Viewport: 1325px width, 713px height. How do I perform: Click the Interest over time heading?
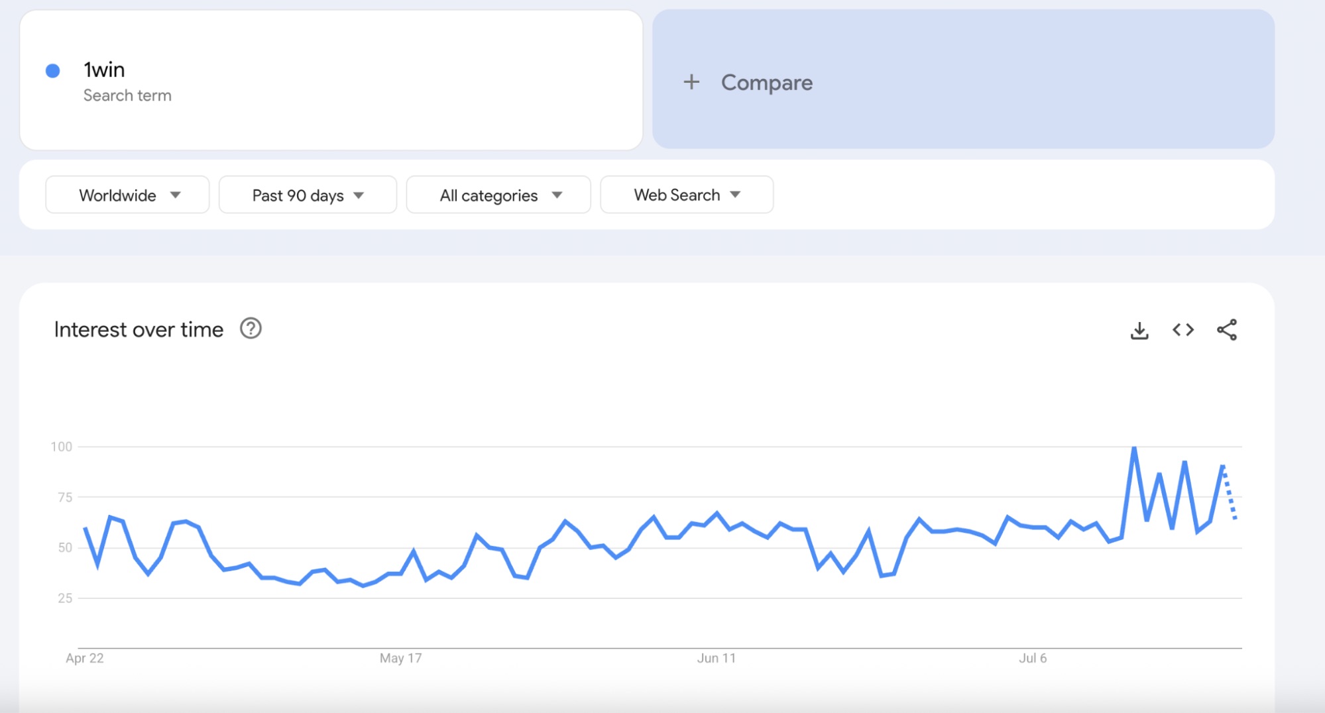[x=139, y=329]
